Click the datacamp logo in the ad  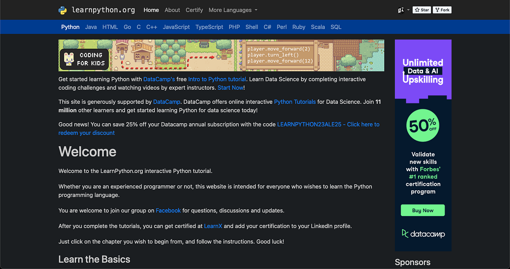pyautogui.click(x=423, y=233)
